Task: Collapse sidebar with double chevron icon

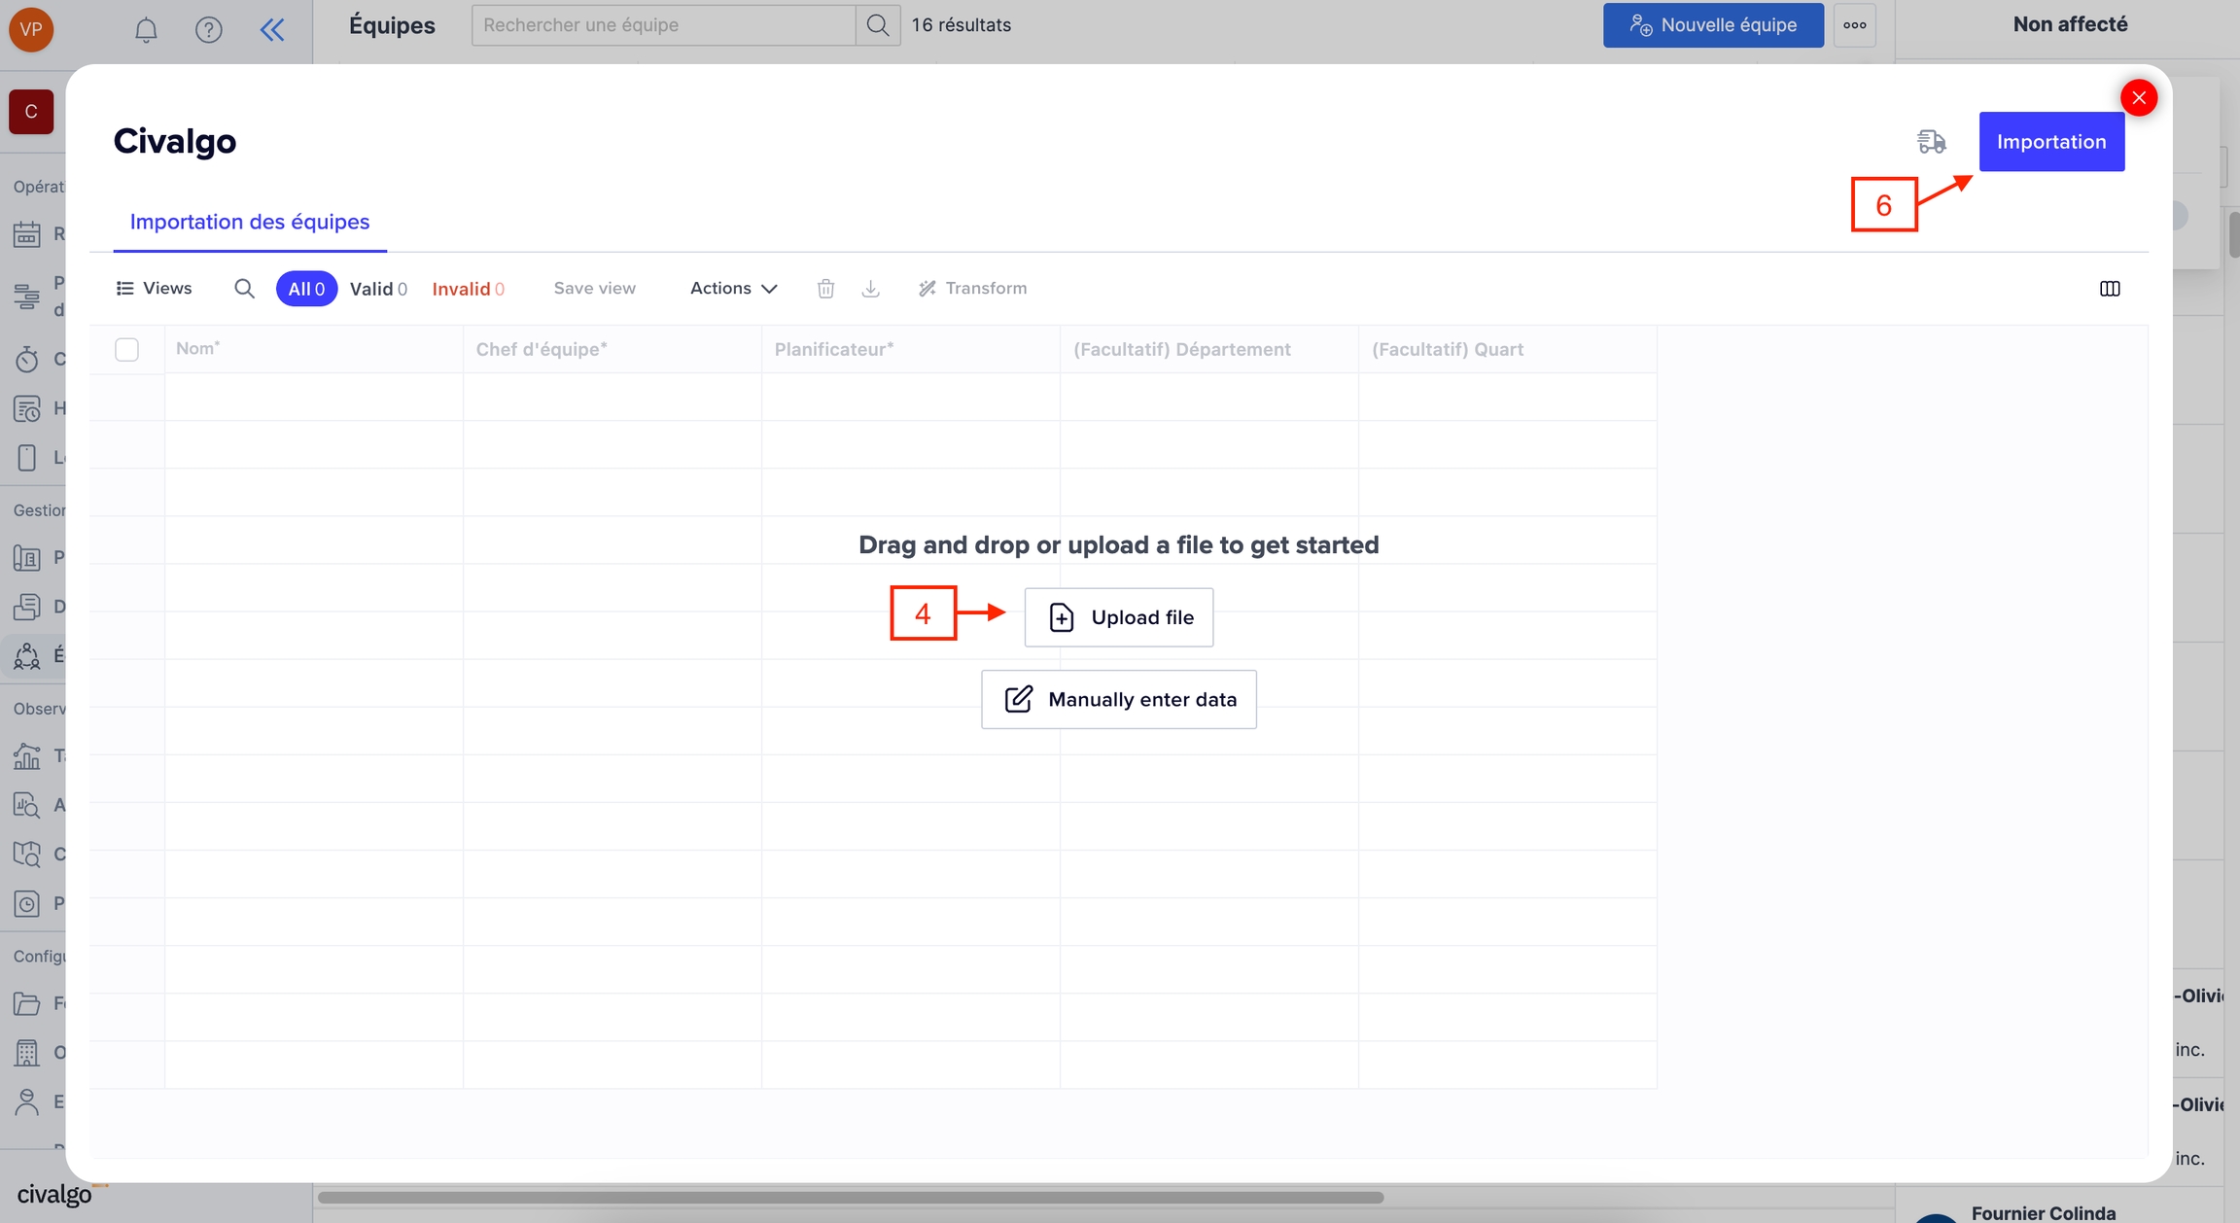Action: pos(272,30)
